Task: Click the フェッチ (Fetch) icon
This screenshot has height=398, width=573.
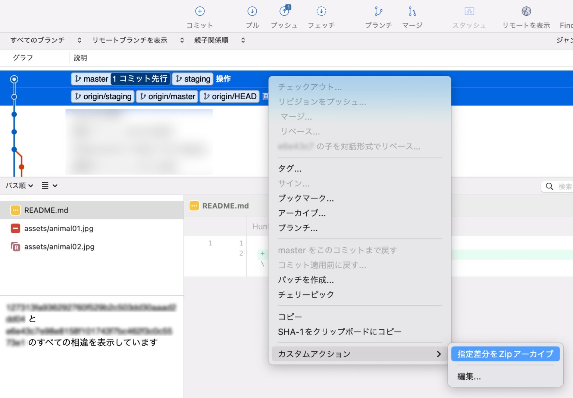Action: [x=321, y=16]
